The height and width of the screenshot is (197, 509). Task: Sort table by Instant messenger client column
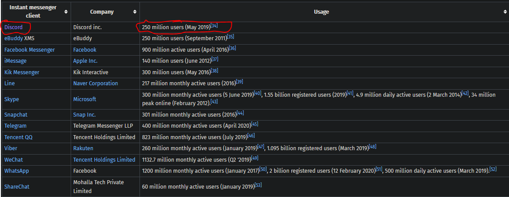66,12
